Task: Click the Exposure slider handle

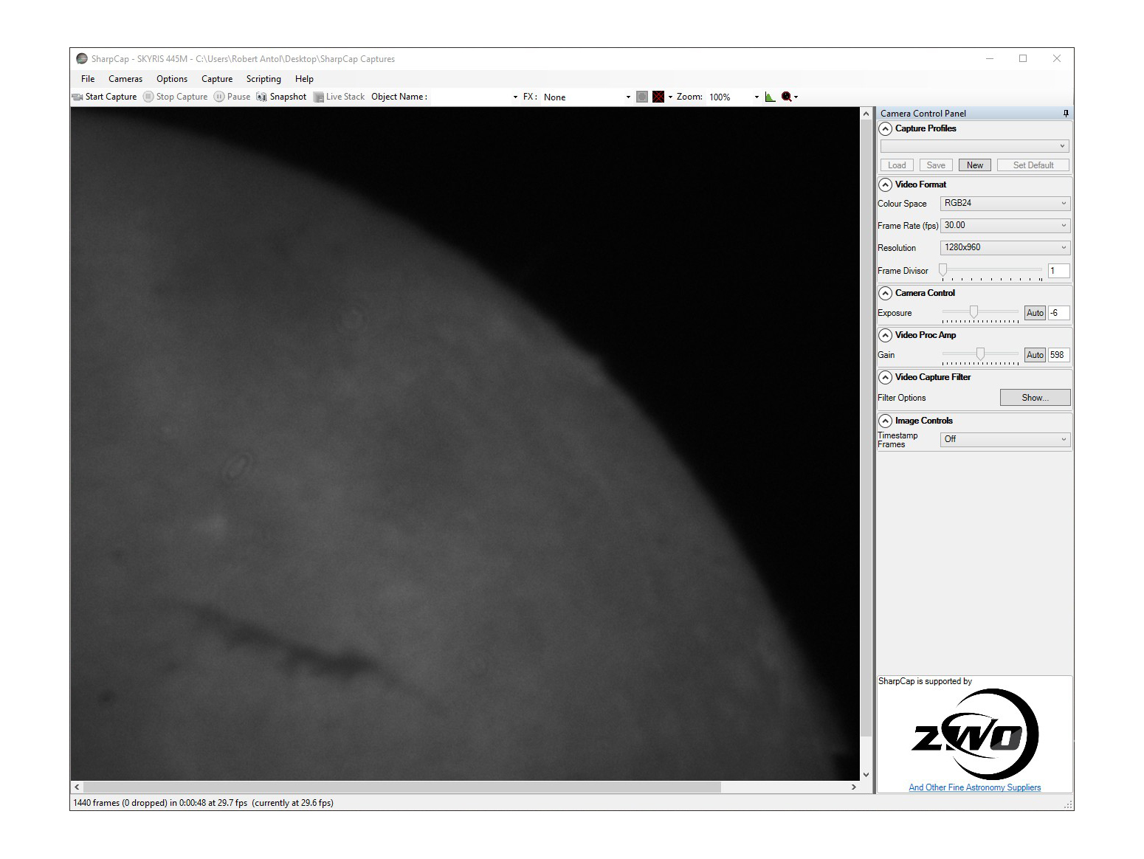Action: [974, 312]
